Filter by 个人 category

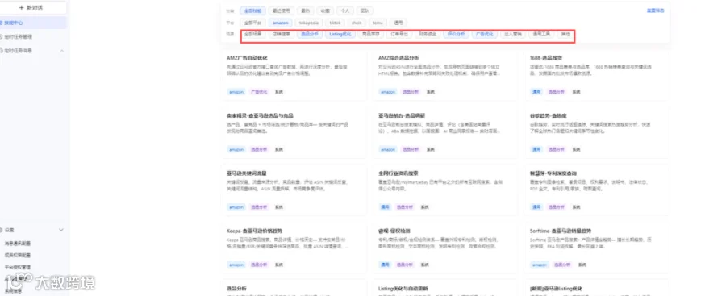[x=345, y=10]
